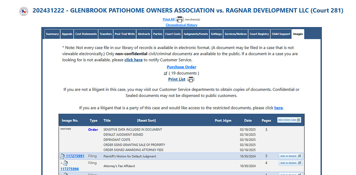356x175 pixels.
Task: Open the Purchase Order link
Action: tap(181, 67)
